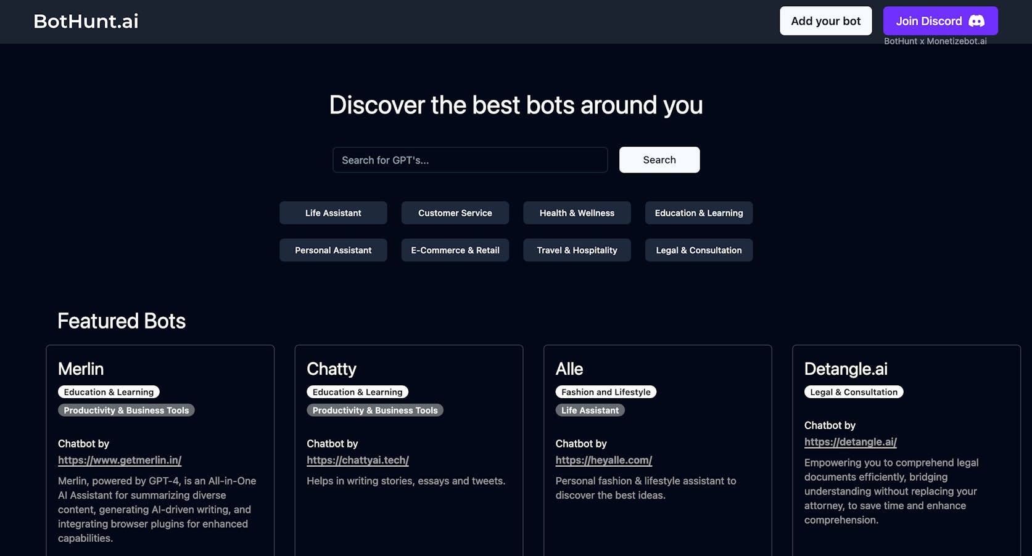Filter by Health & Wellness category
Screen dimensions: 1032x556
pos(577,213)
